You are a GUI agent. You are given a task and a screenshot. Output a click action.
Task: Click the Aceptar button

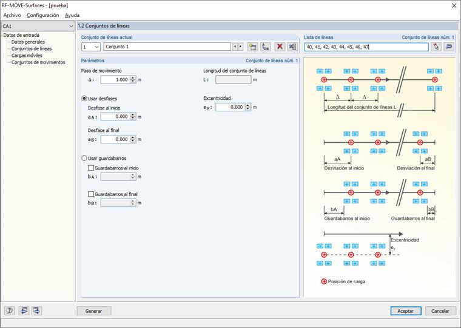point(405,311)
